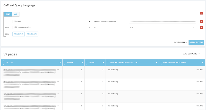Remove the URL has query string filter
This screenshot has height=110, width=206.
[201, 27]
